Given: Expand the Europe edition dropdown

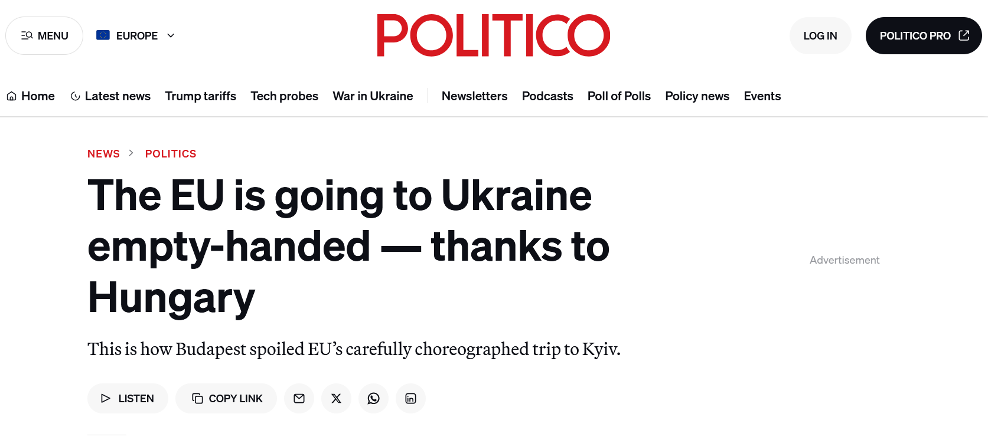Looking at the screenshot, I should tap(136, 36).
